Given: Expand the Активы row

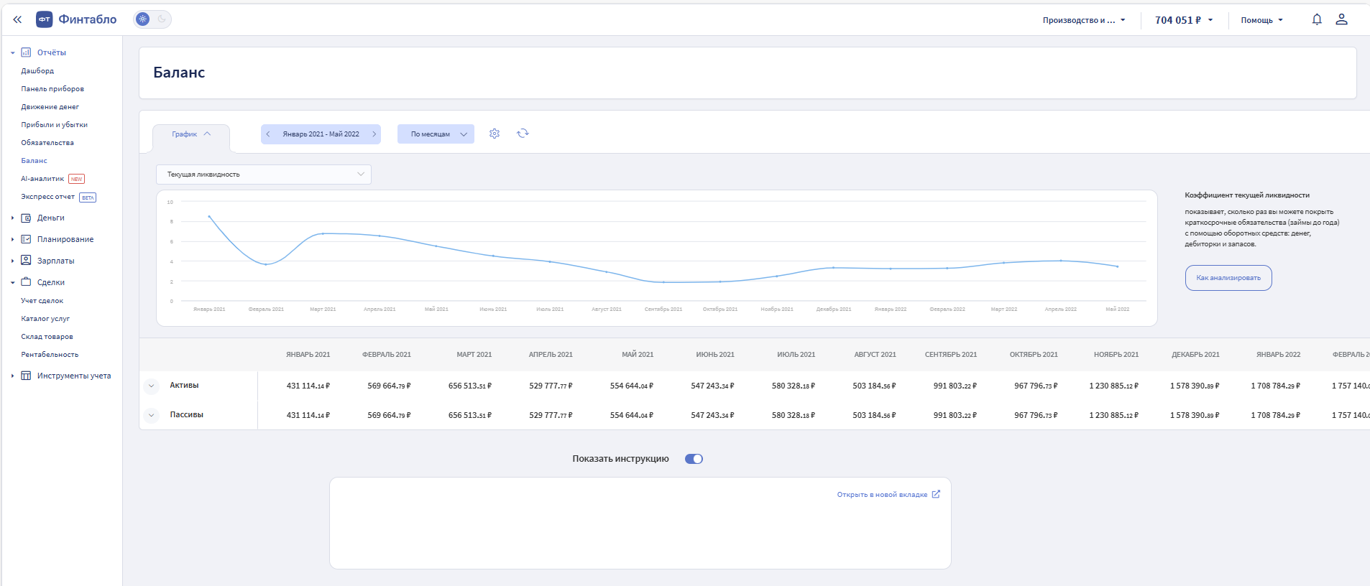Looking at the screenshot, I should click(x=151, y=386).
